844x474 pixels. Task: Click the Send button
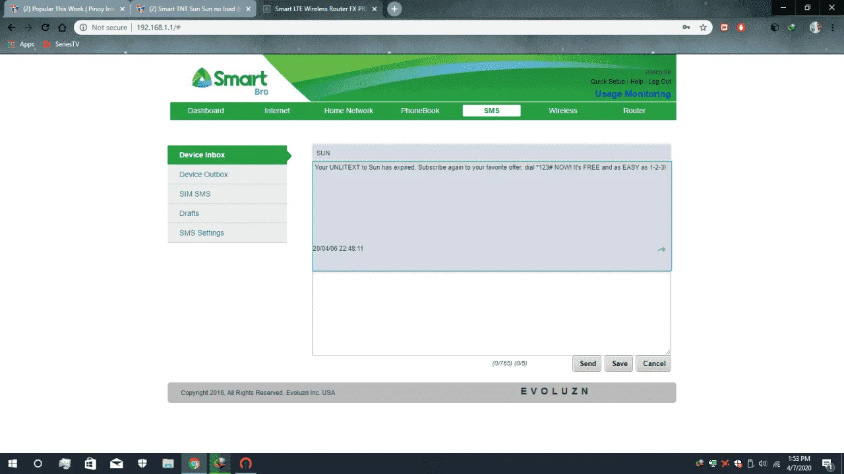point(588,363)
